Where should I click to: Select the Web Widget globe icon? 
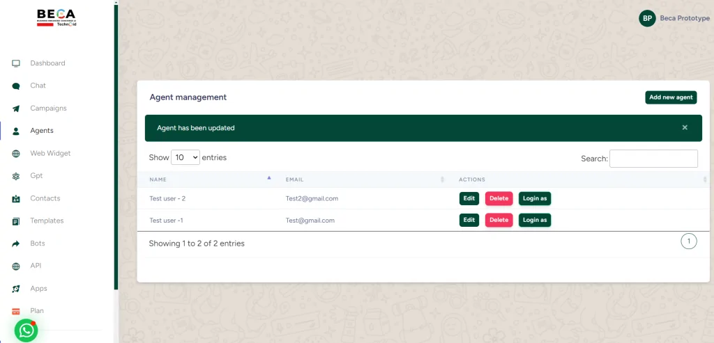coord(16,154)
